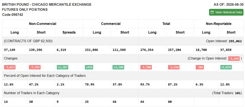This screenshot has width=245, height=107.
Task: Select the Open Interest value 295,062
Action: [235, 41]
